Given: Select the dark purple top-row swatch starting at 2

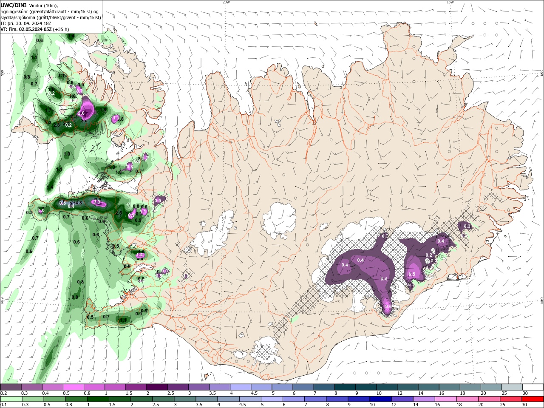Looking at the screenshot, I should tap(156, 387).
